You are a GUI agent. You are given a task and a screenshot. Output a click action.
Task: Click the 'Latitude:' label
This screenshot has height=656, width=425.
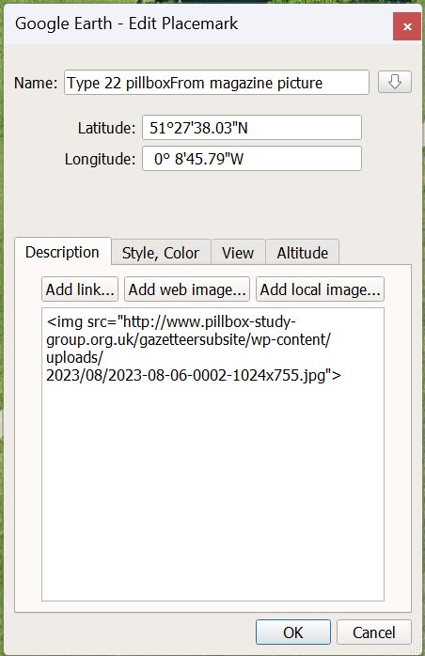click(107, 128)
